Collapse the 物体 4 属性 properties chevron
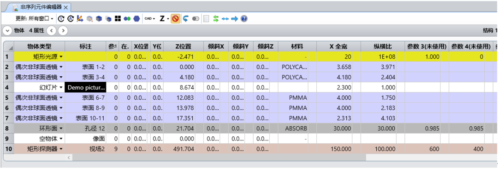 coord(7,30)
